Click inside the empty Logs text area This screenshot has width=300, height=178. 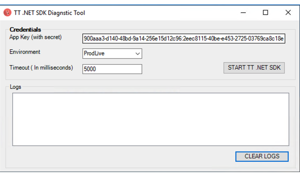click(x=151, y=119)
